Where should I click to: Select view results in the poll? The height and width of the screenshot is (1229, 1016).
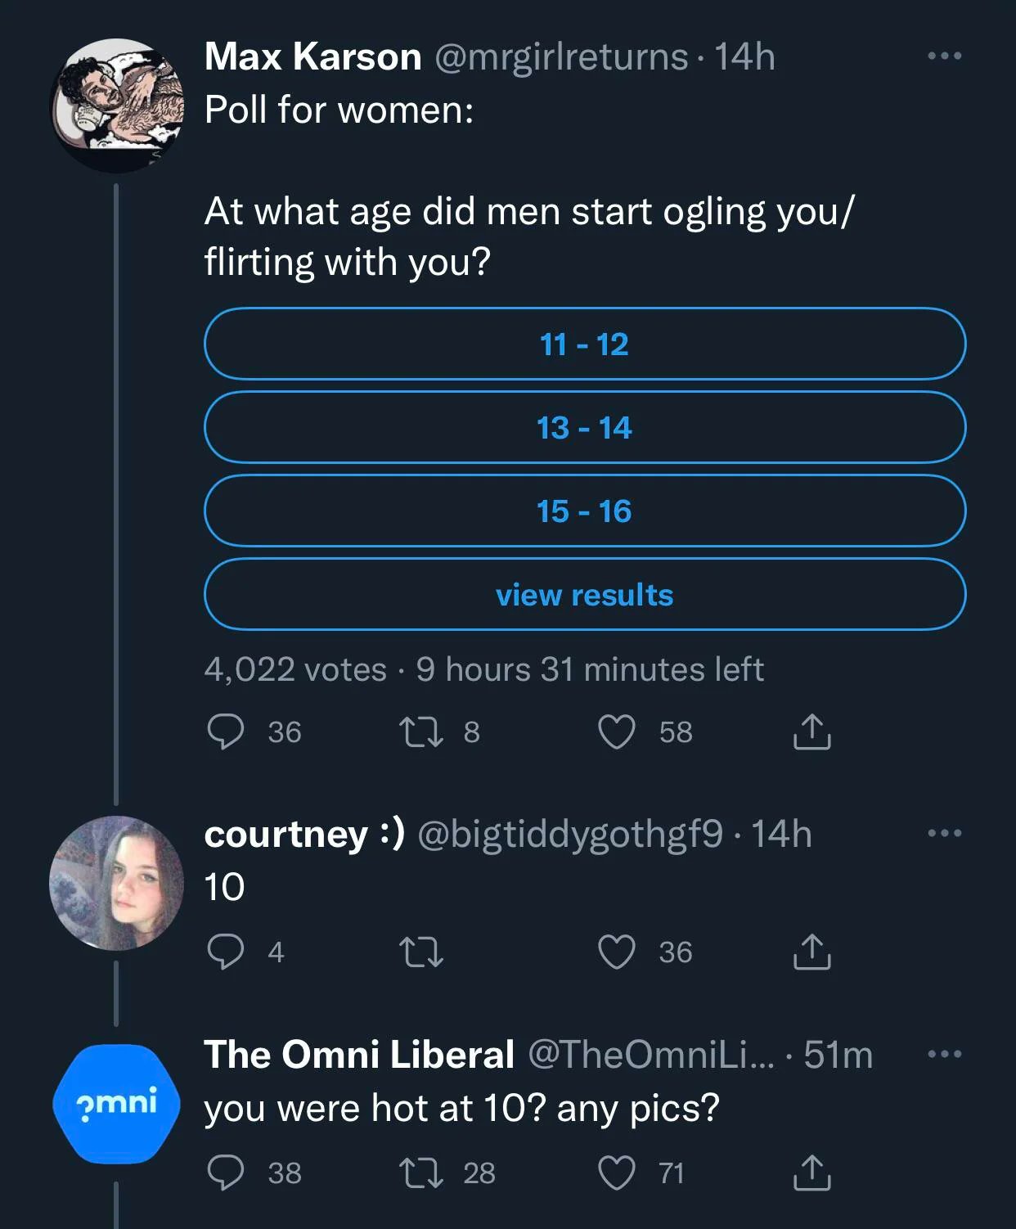click(x=584, y=594)
